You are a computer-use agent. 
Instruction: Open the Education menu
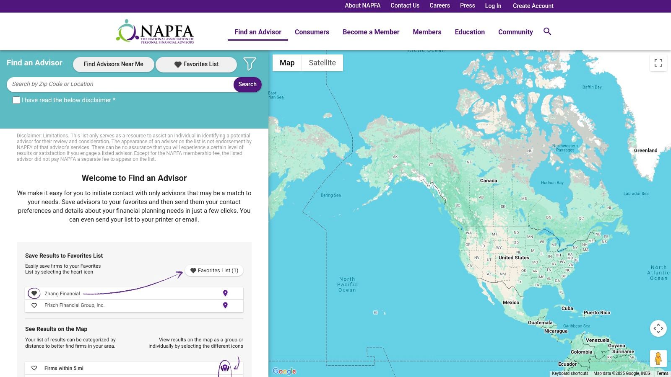coord(470,32)
